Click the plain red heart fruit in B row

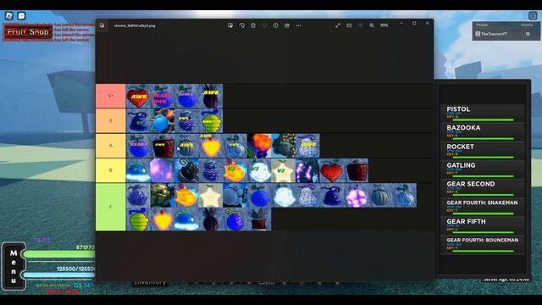pyautogui.click(x=331, y=170)
